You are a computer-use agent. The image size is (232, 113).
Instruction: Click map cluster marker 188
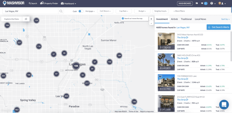point(76,66)
